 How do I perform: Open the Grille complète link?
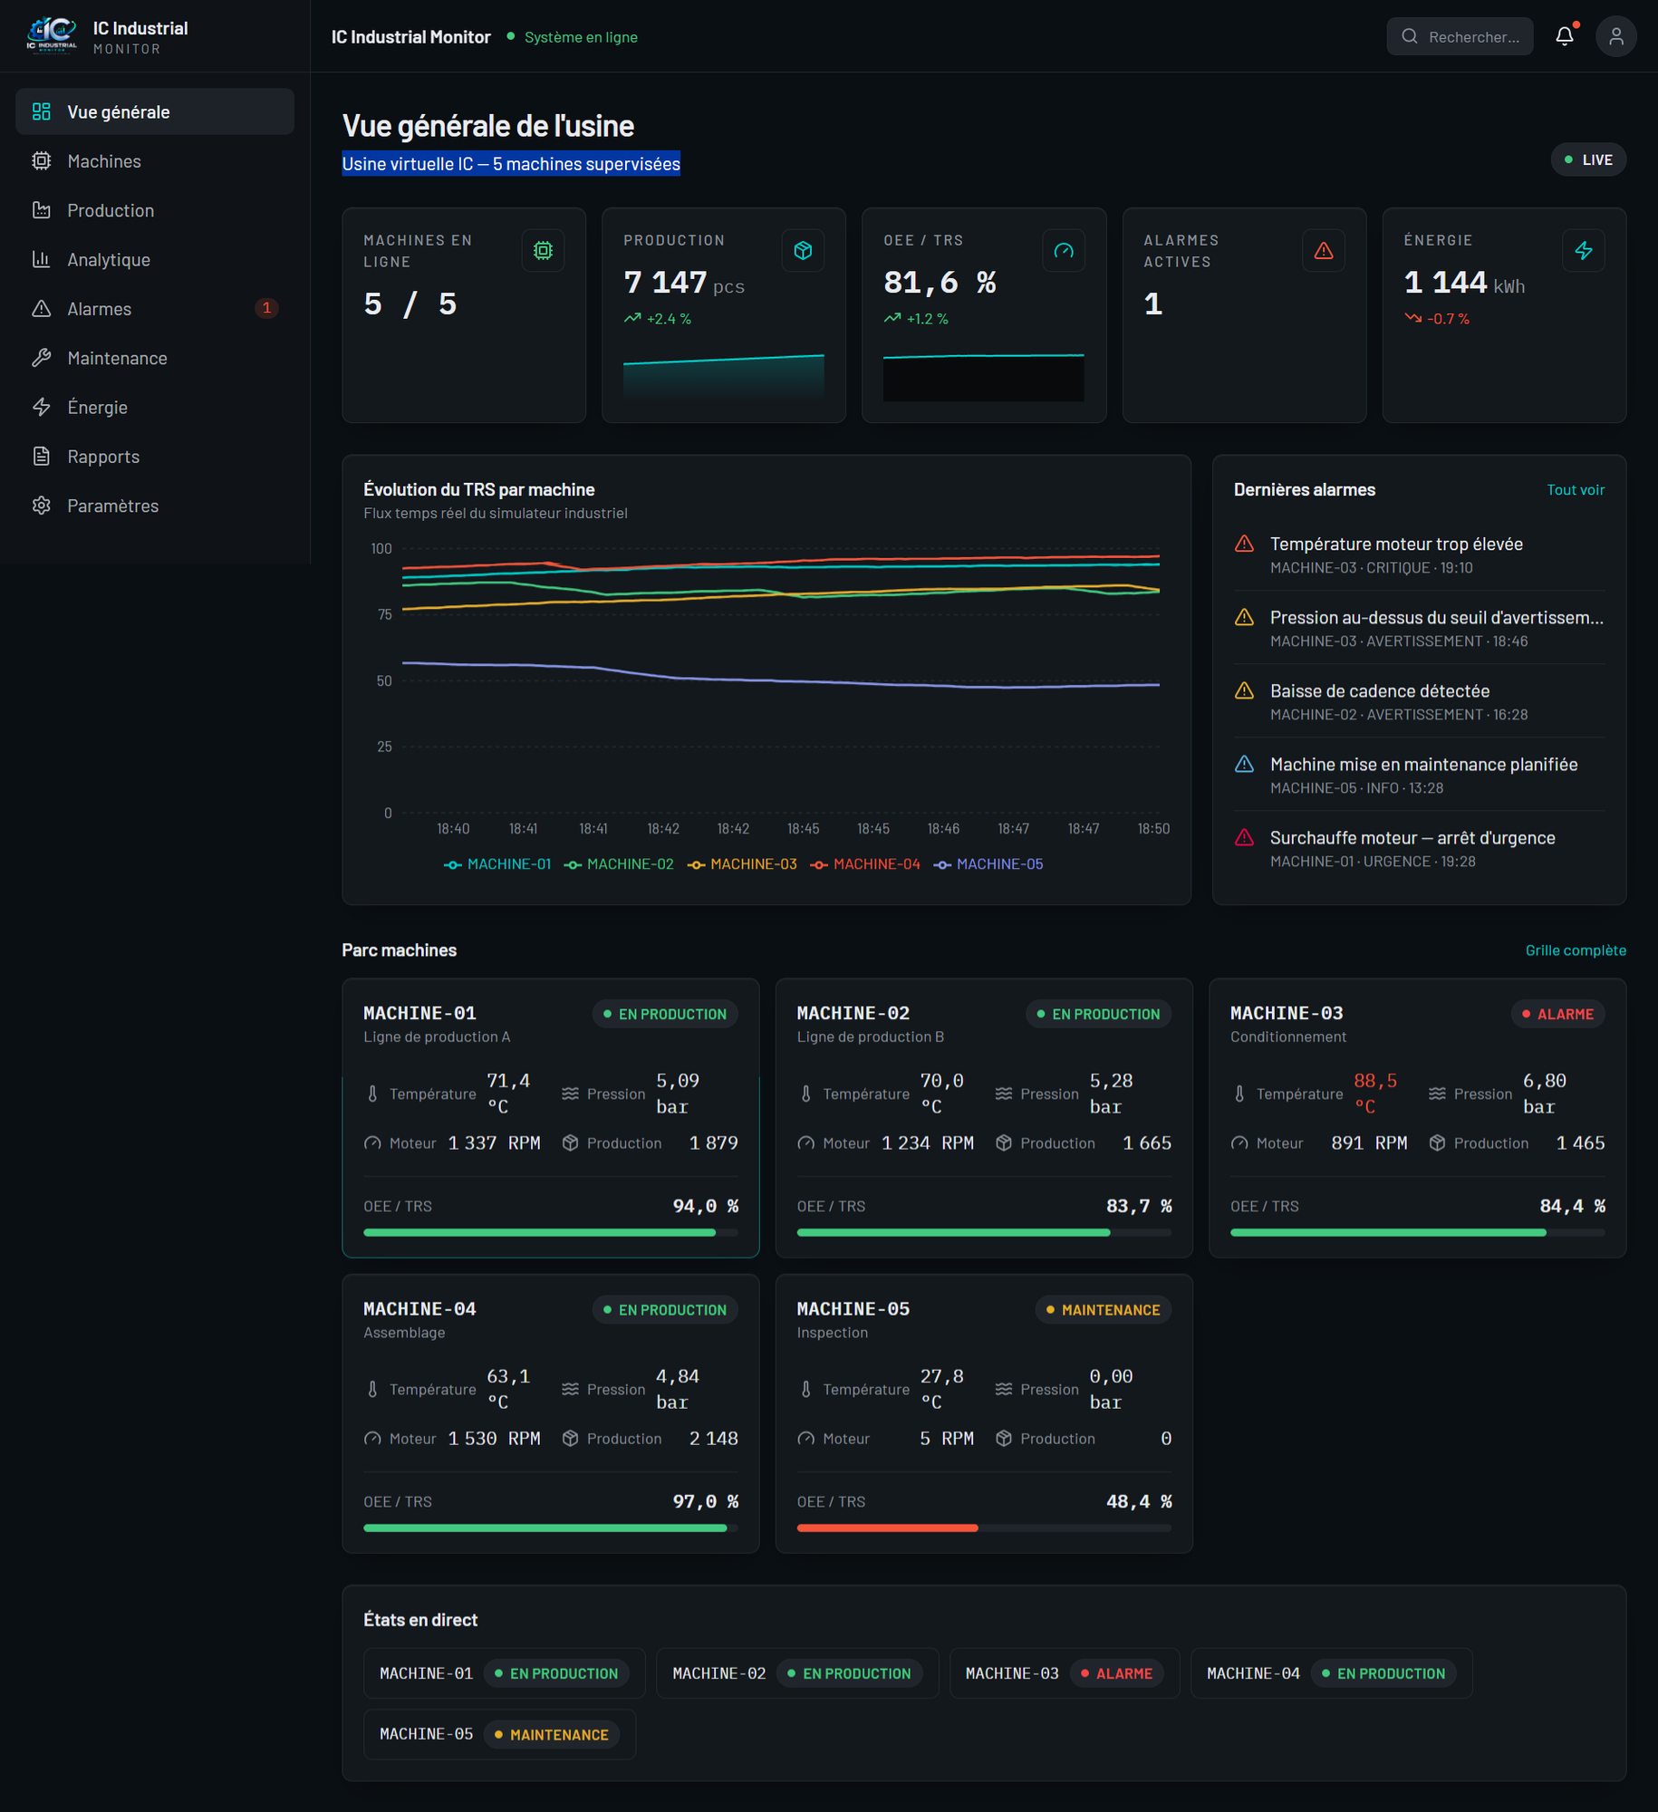coord(1576,950)
